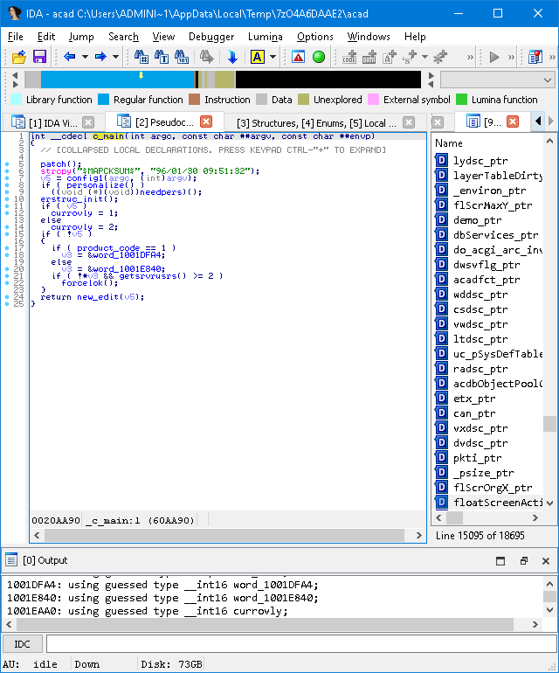The image size is (559, 673).
Task: Select pkti_ptr in the Name list
Action: pyautogui.click(x=477, y=458)
